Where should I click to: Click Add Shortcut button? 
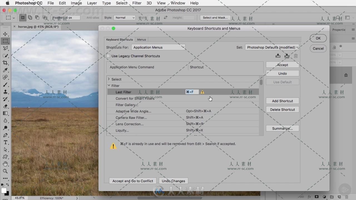pyautogui.click(x=282, y=101)
